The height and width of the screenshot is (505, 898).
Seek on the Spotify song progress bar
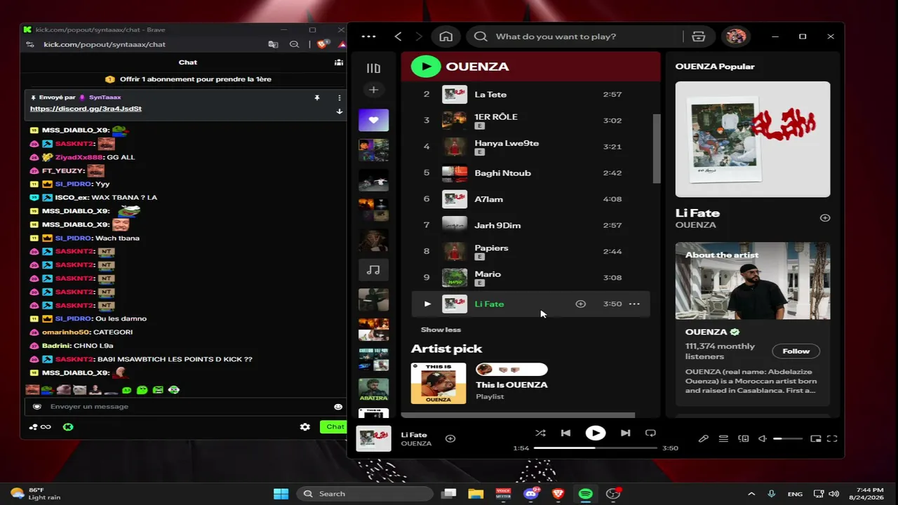pyautogui.click(x=596, y=447)
